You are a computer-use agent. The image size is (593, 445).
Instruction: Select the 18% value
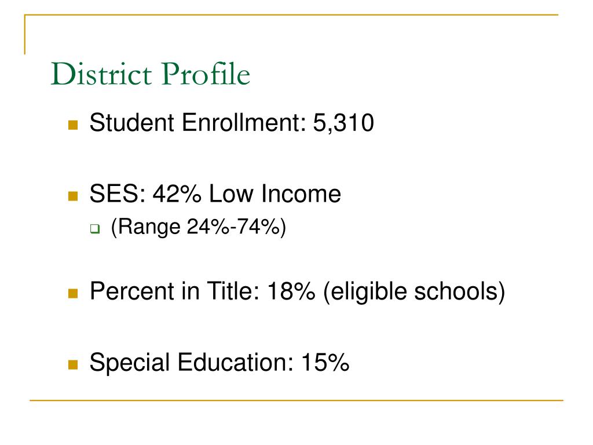291,291
